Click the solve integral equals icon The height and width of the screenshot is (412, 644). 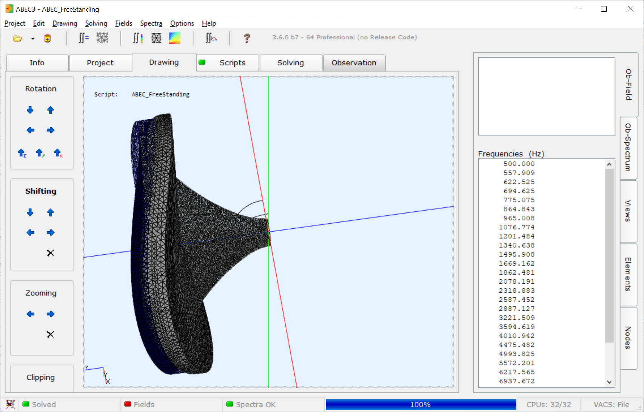(83, 38)
